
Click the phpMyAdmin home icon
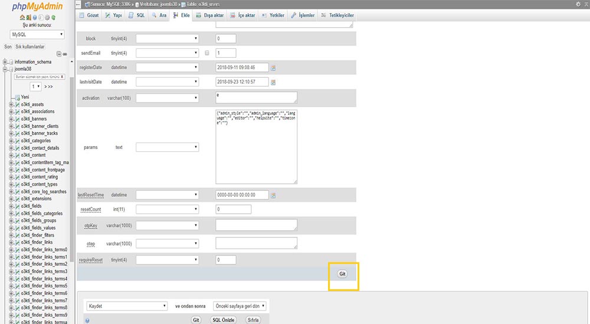tap(22, 18)
